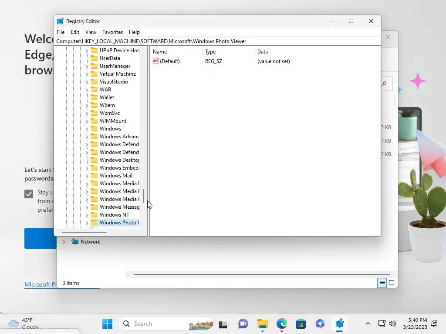The height and width of the screenshot is (334, 446).
Task: Open the Chat app from taskbar
Action: 243,324
